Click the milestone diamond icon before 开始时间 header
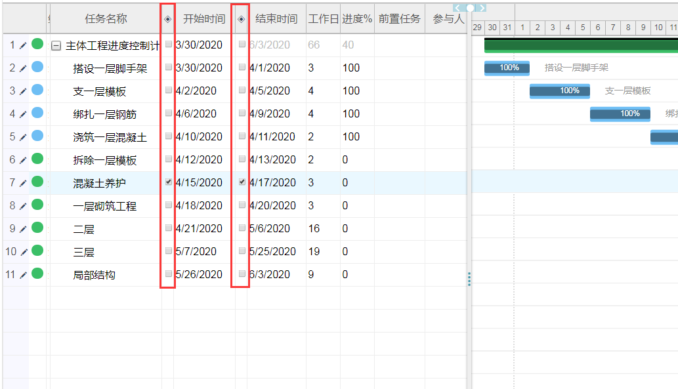Image resolution: width=678 pixels, height=389 pixels. click(x=168, y=20)
